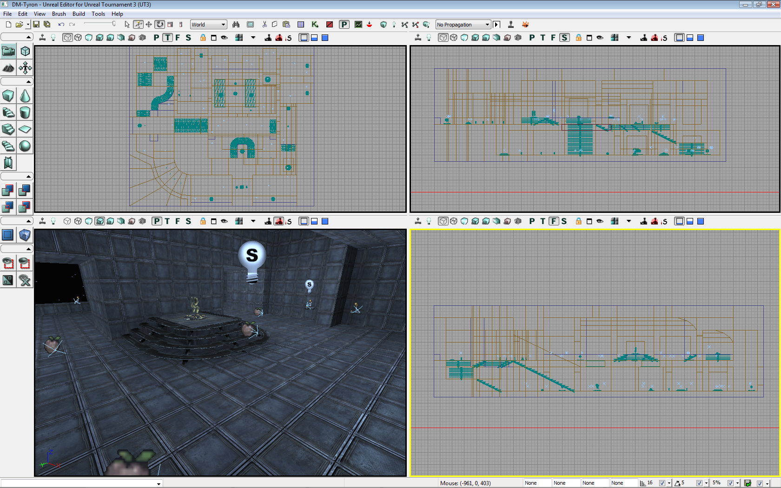Set Brush Wireframe mode in the top-right viewport toolbar
The width and height of the screenshot is (781, 488).
pyautogui.click(x=443, y=38)
